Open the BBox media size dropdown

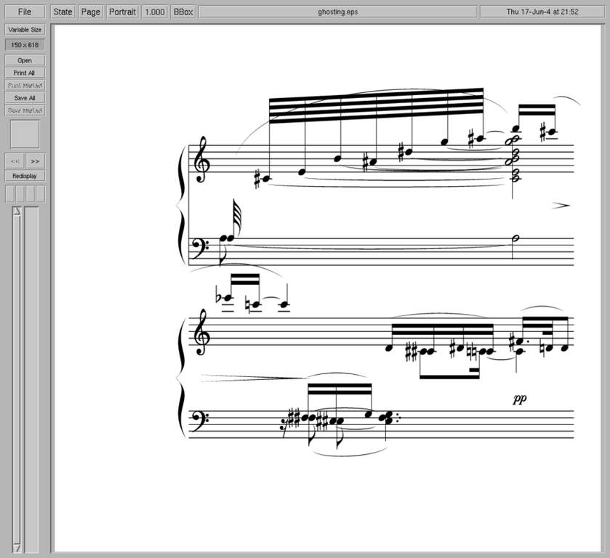coord(182,12)
